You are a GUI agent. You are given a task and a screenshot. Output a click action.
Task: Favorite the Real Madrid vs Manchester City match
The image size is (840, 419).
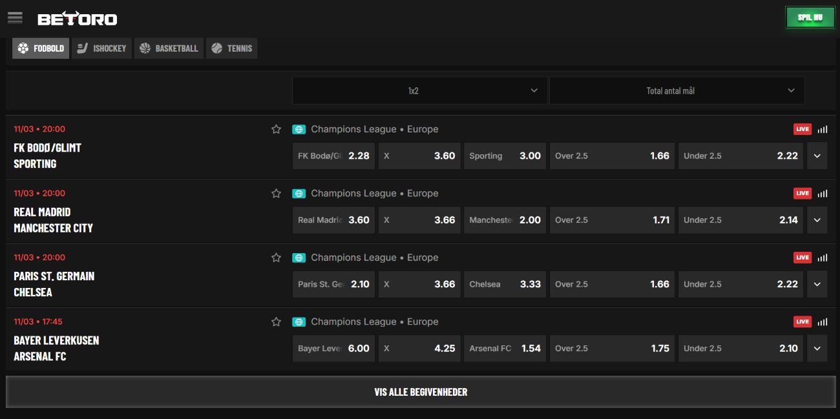(x=276, y=193)
